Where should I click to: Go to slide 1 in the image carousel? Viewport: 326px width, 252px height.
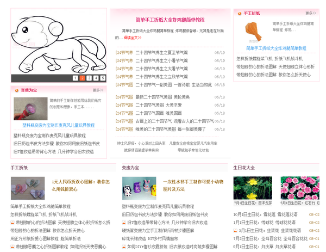[x=76, y=78]
